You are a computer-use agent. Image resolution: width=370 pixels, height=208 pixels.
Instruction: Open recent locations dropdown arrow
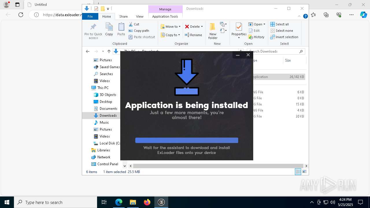(103, 51)
